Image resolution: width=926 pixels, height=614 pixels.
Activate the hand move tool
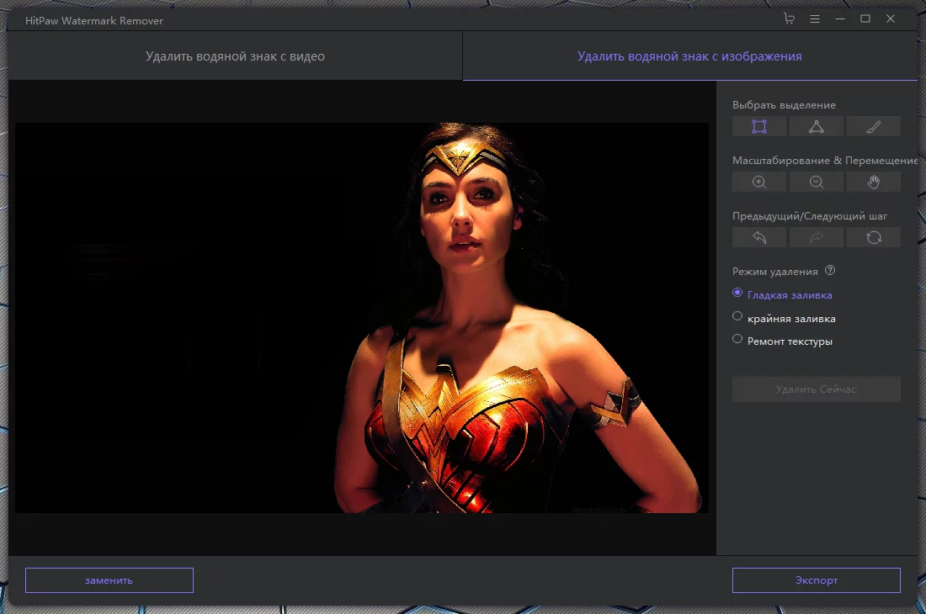pyautogui.click(x=874, y=183)
